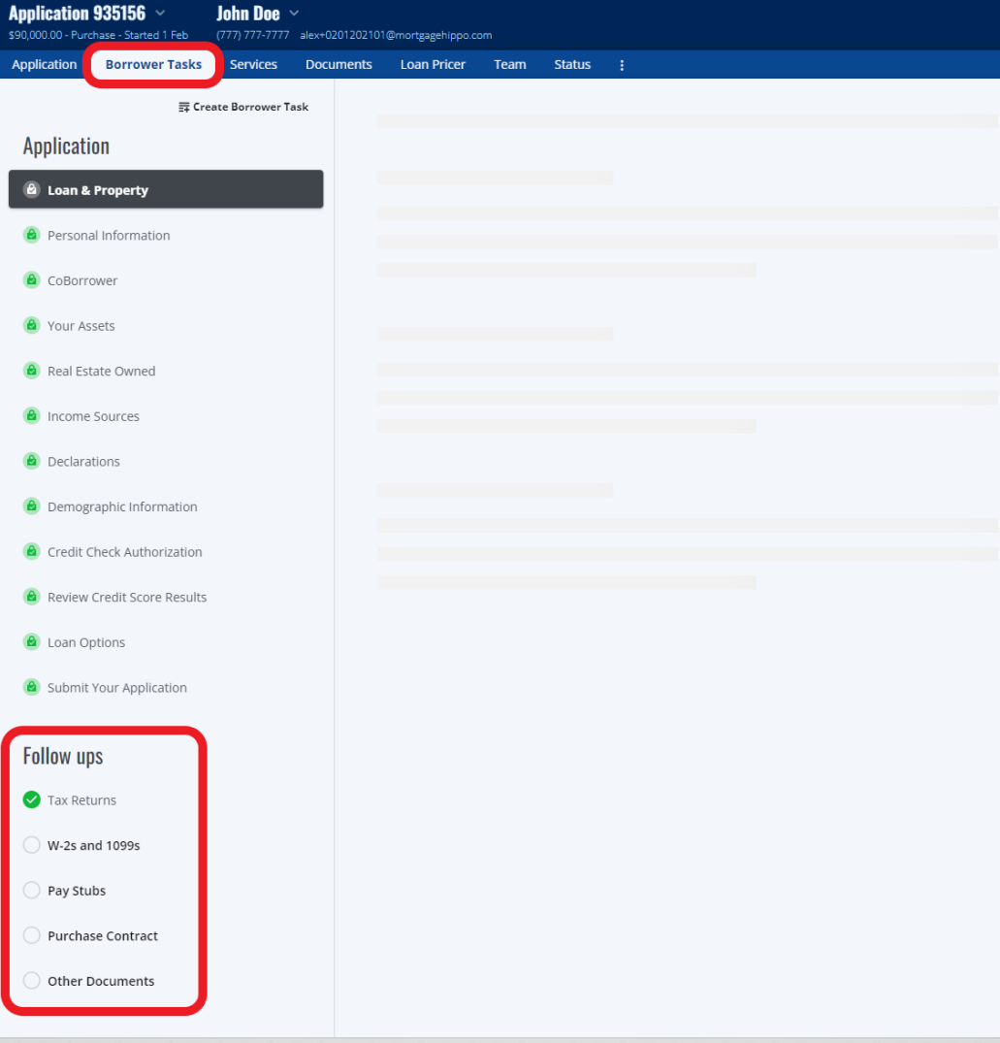The height and width of the screenshot is (1043, 1000).
Task: Click the green lock icon beside Review Credit Score Results
Action: tap(31, 597)
